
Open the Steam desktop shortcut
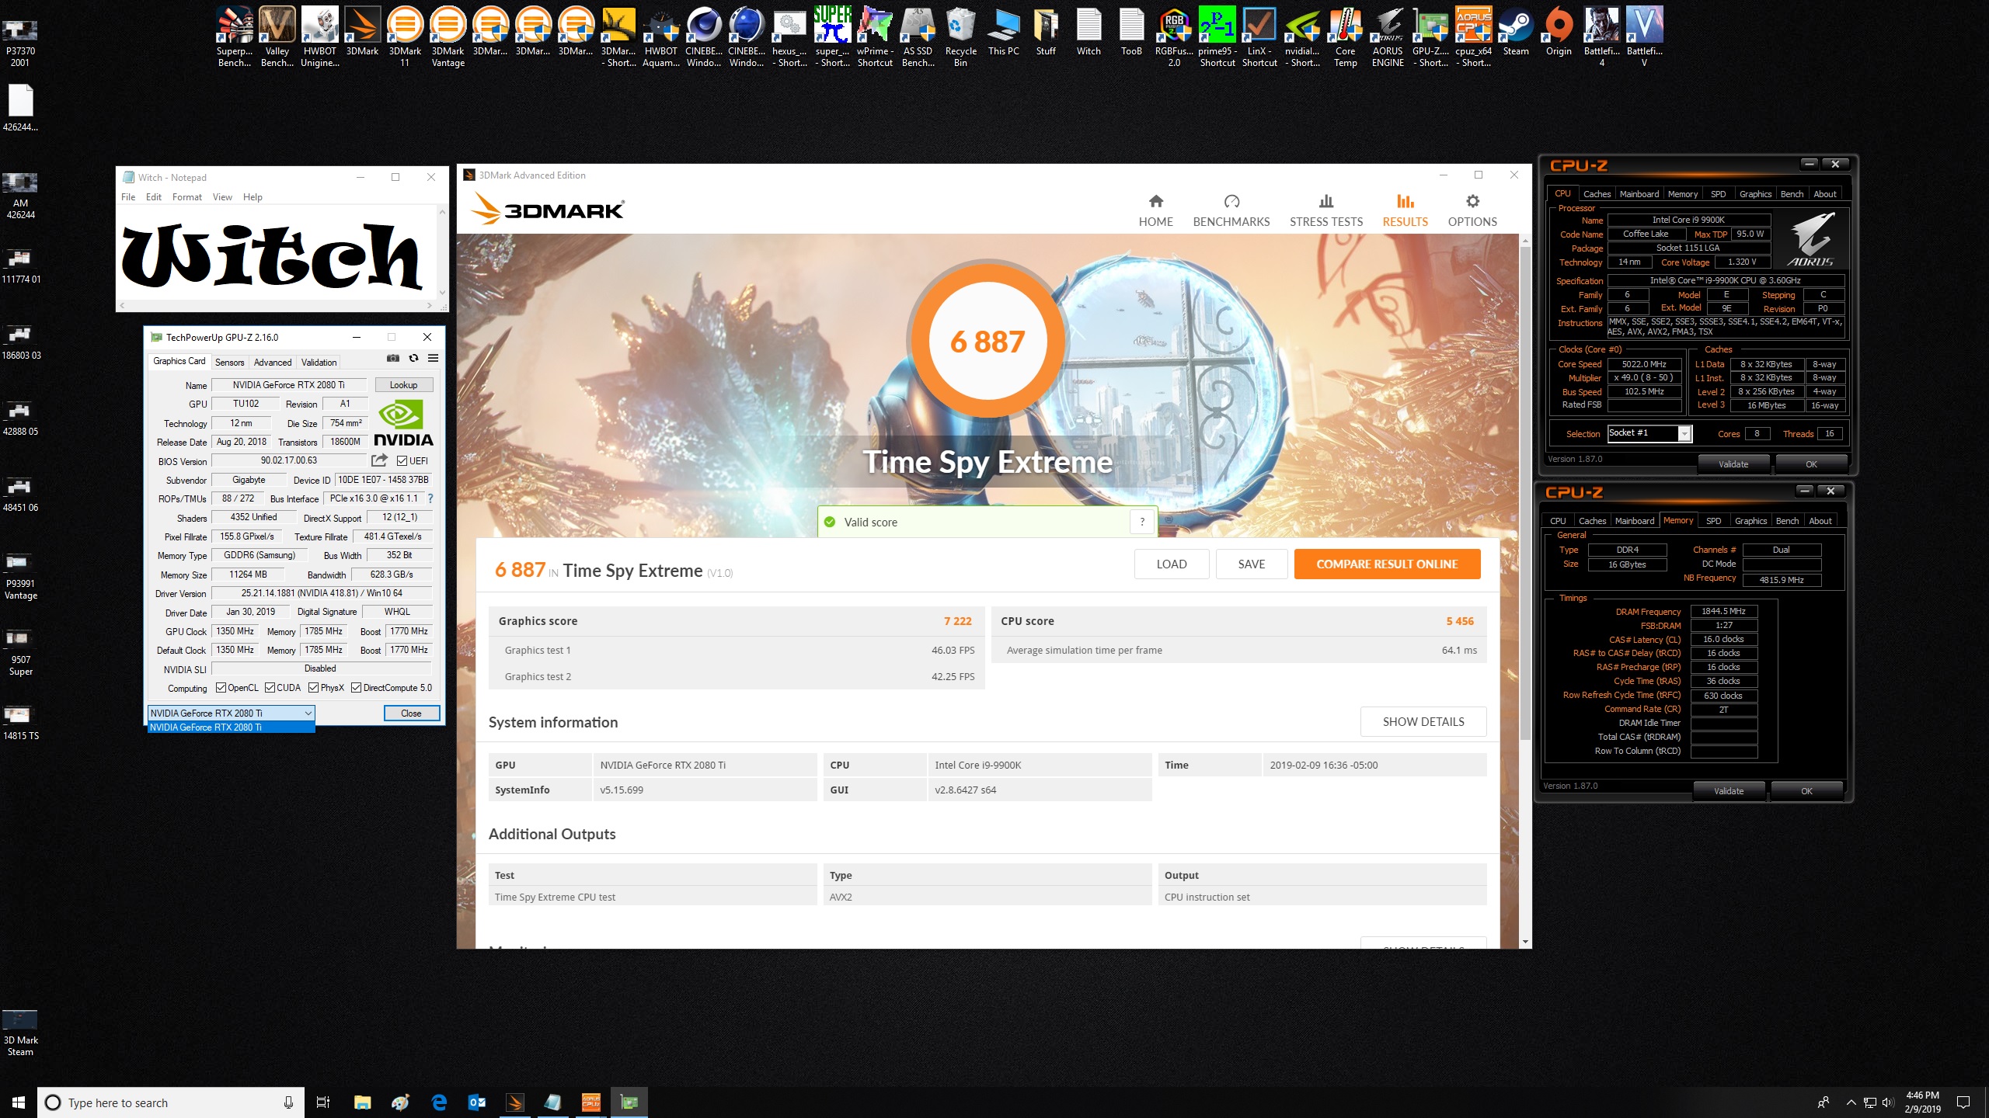tap(1515, 32)
